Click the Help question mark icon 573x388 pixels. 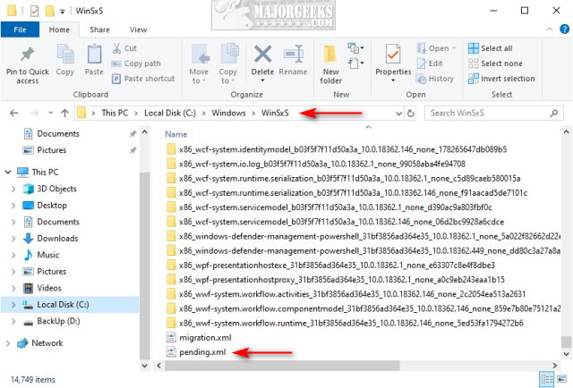tap(564, 30)
